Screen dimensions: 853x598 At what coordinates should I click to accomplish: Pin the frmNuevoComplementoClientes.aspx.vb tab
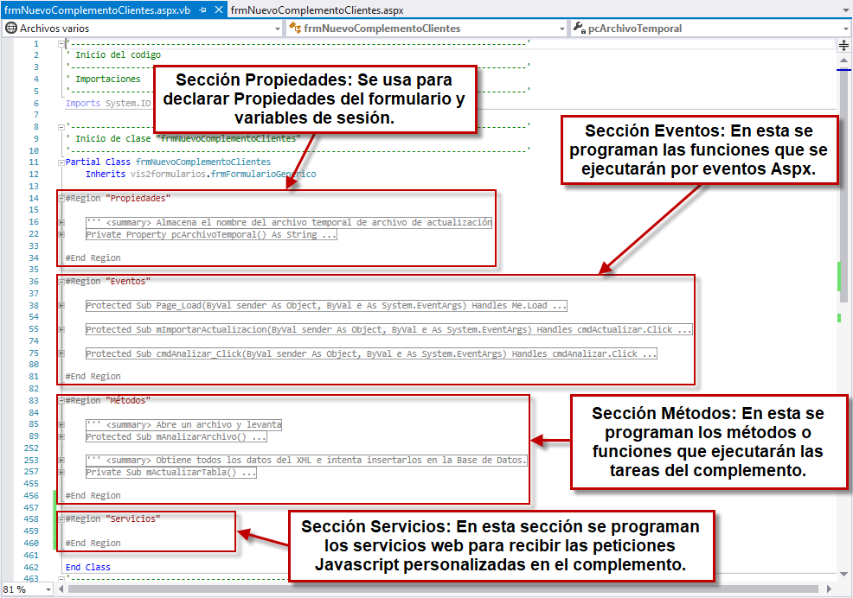[203, 10]
